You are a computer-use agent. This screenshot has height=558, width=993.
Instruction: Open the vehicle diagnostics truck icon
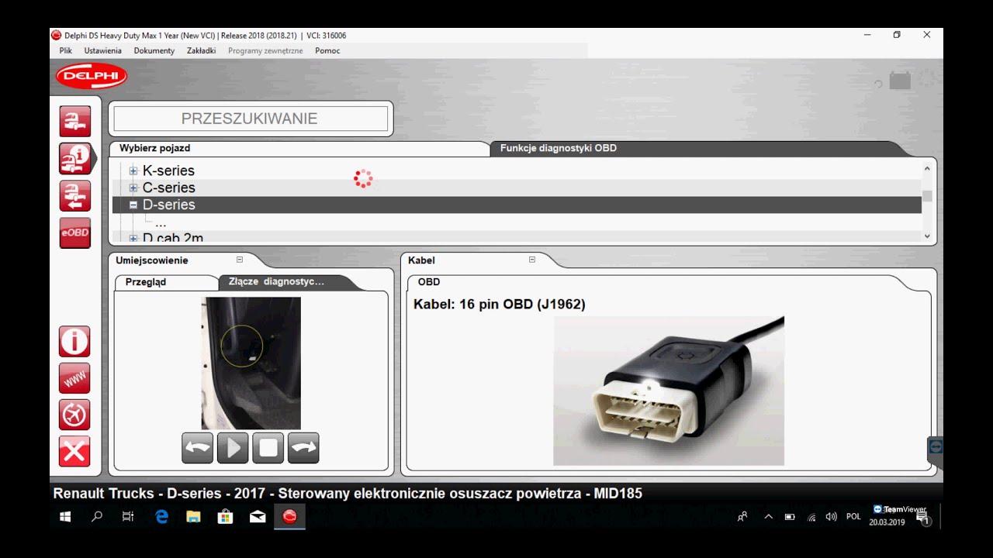[75, 121]
